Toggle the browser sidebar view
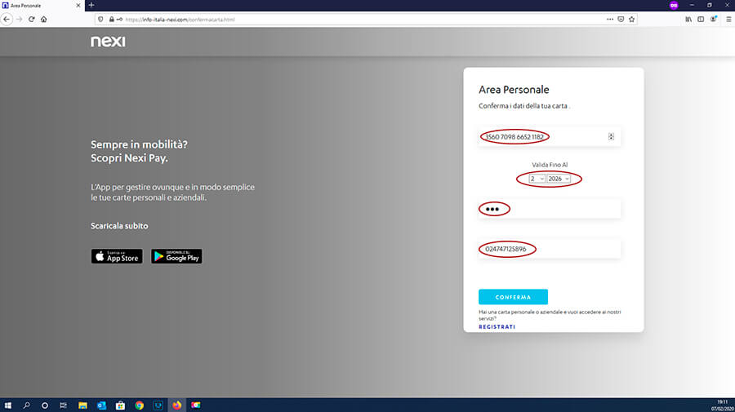Screen dimensions: 735x412 (x=701, y=20)
